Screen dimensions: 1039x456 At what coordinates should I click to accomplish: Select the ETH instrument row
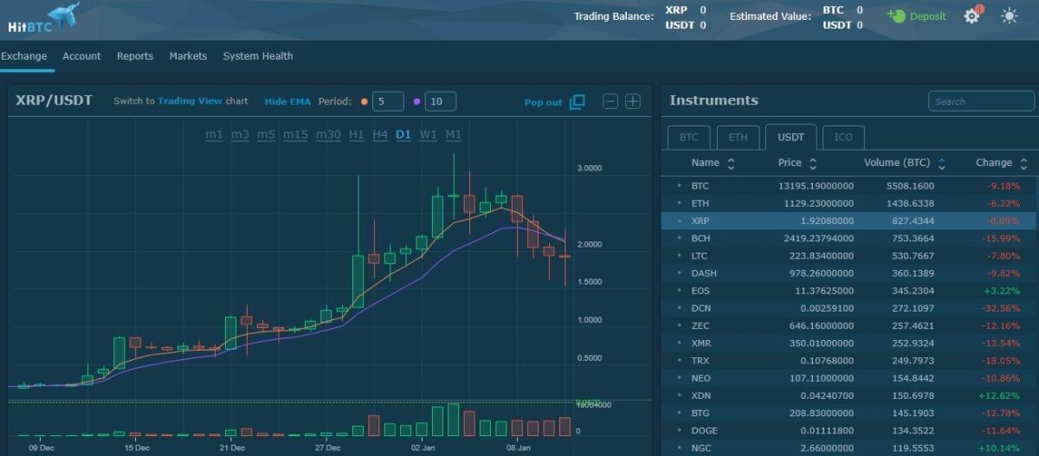849,203
